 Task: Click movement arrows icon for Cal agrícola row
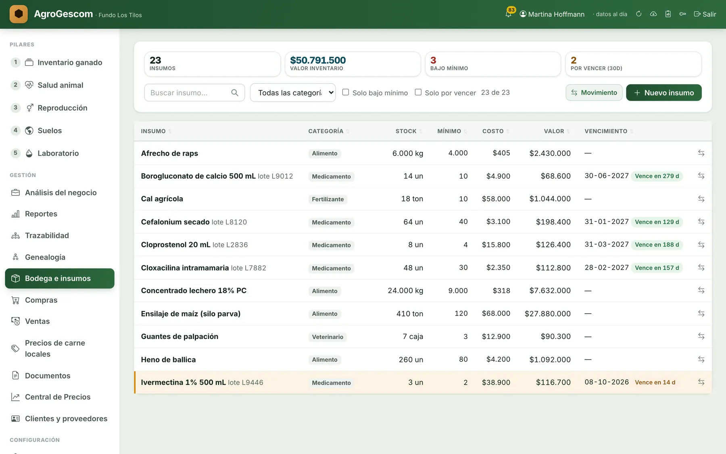pyautogui.click(x=701, y=199)
